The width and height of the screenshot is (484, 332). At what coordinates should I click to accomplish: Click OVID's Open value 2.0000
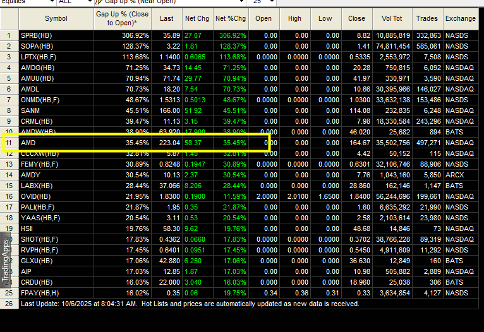pos(264,196)
